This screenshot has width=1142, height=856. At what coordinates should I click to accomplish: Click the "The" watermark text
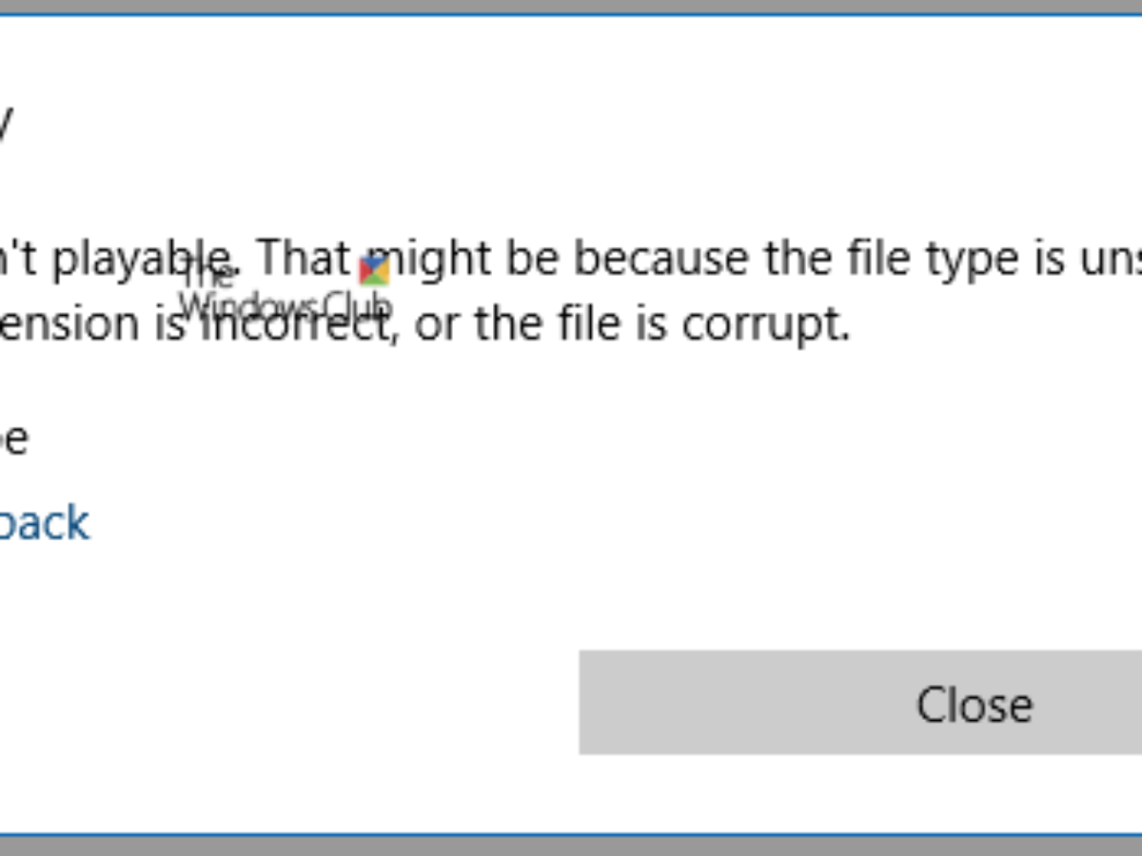(207, 275)
